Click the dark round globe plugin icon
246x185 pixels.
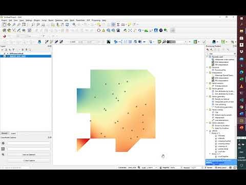point(161,30)
